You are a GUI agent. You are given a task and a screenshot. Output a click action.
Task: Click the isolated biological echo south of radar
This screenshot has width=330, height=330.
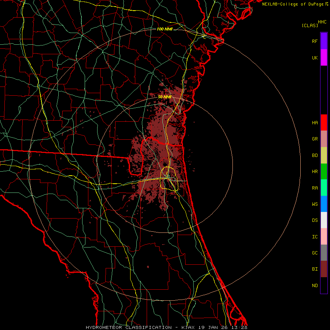pyautogui.click(x=148, y=267)
